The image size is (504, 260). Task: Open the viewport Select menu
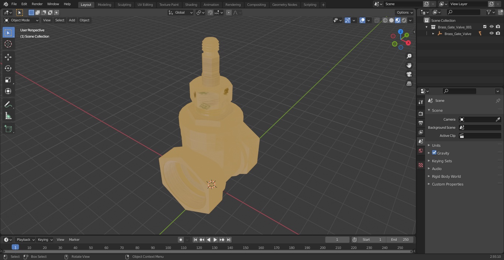coord(60,20)
